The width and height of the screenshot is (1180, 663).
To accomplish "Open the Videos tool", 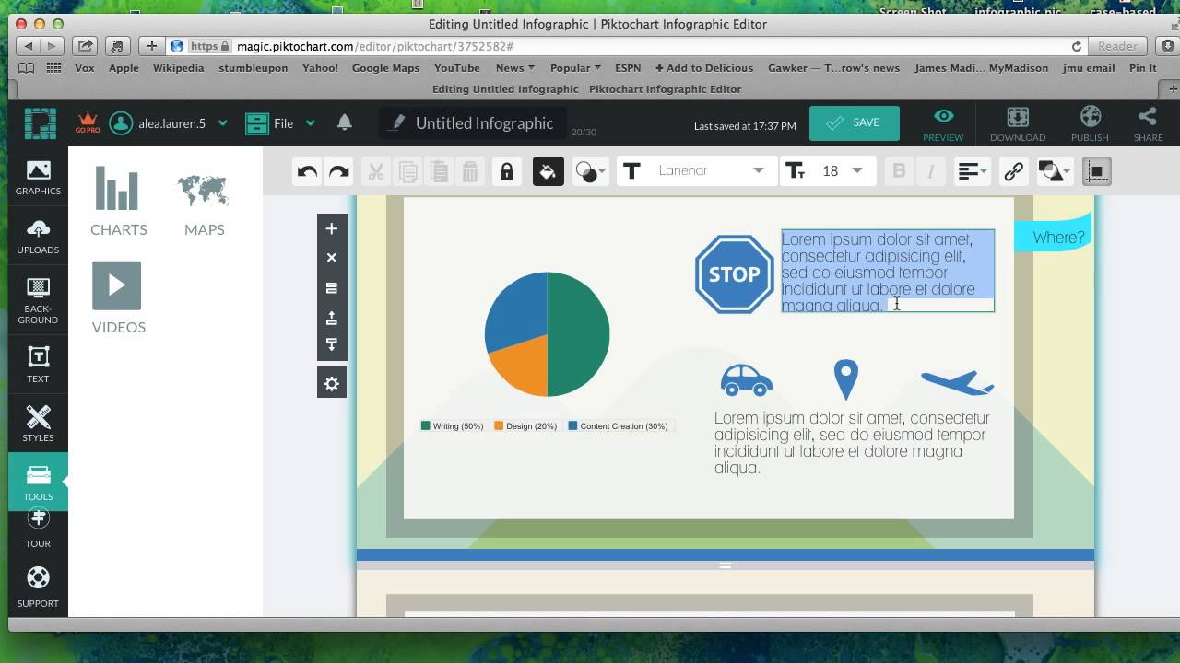I will tap(118, 297).
